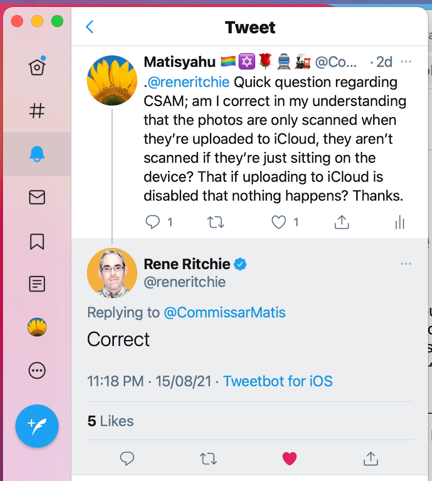The width and height of the screenshot is (432, 481).
Task: Open the Lists icon in sidebar
Action: click(37, 284)
